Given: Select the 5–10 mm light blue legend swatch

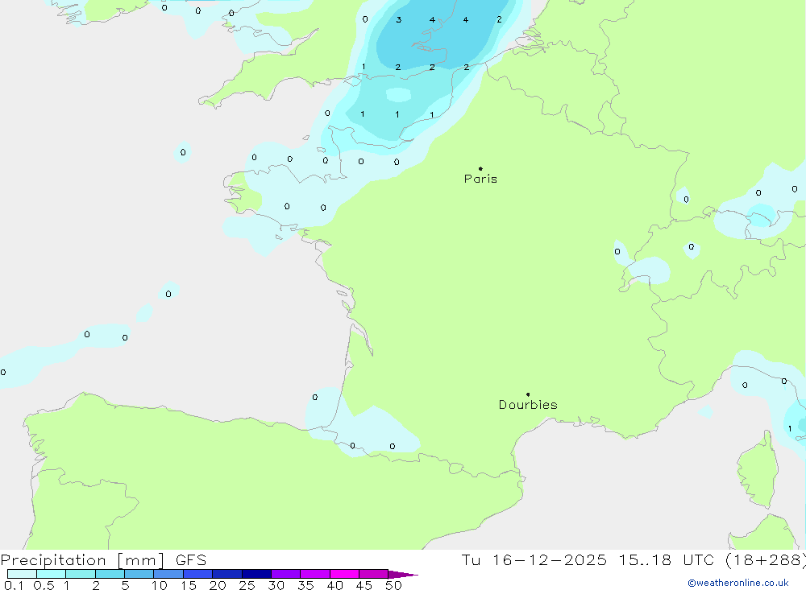Looking at the screenshot, I should point(139,574).
